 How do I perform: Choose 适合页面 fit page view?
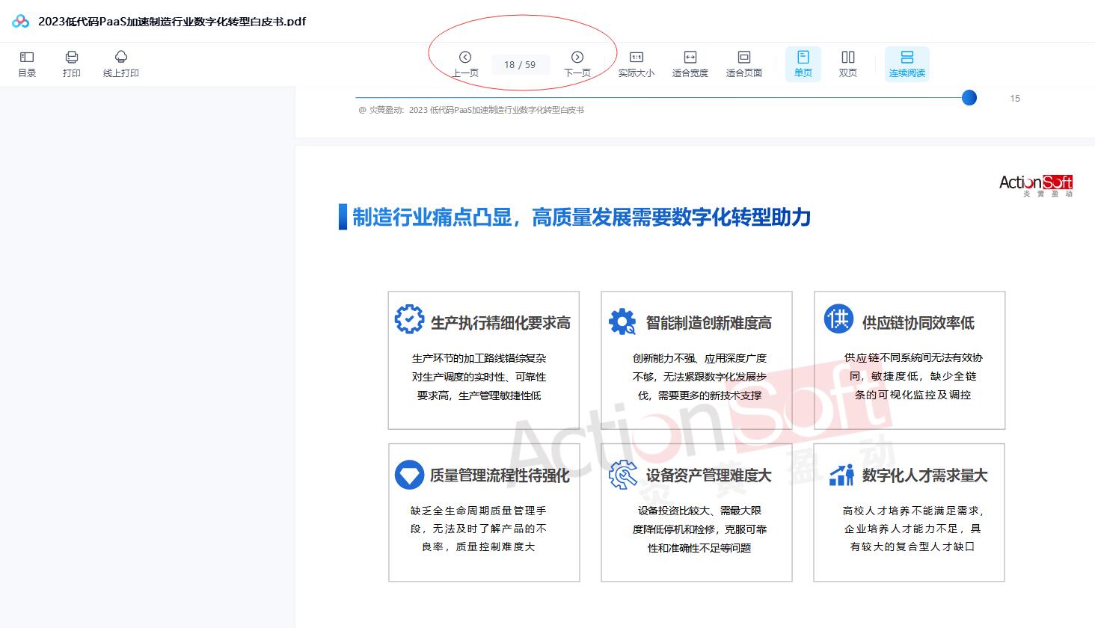743,64
